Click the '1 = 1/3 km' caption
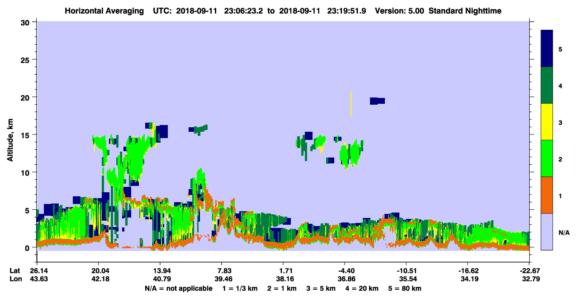The image size is (588, 301). tap(240, 288)
